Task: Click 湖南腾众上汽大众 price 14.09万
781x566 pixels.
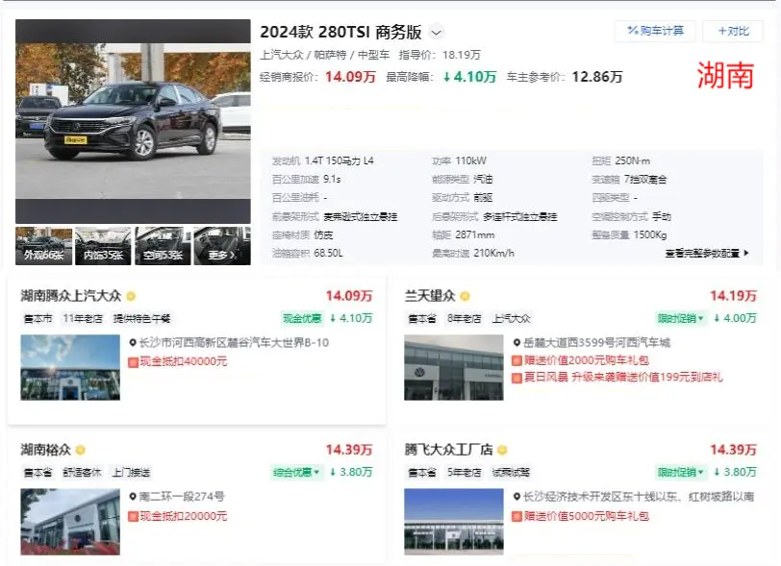Action: (x=349, y=296)
